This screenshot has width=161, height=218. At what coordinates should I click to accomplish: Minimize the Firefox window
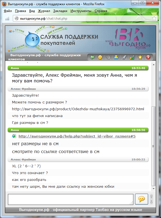click(x=135, y=3)
